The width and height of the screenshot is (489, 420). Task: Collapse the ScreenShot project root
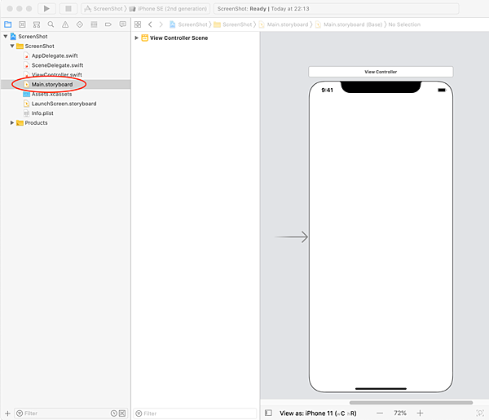click(x=6, y=38)
